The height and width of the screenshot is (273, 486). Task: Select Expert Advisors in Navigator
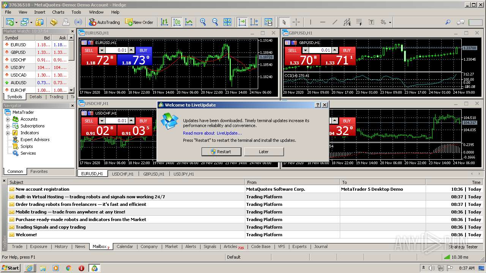(35, 140)
